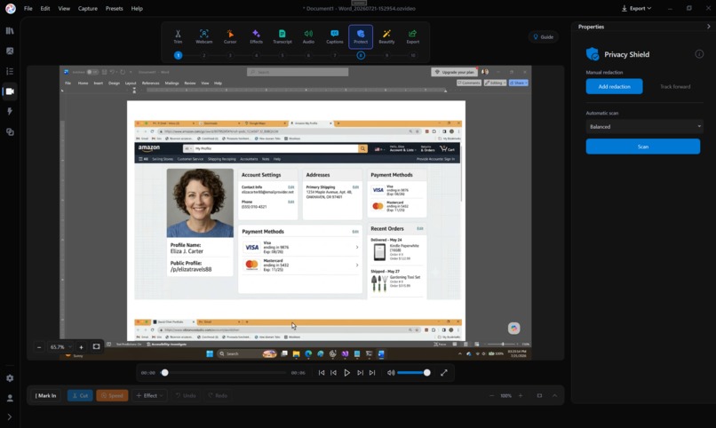
Task: Click the square timeline fit icon
Action: pos(539,396)
